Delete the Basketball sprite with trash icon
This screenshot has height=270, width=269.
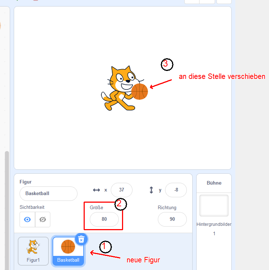(x=81, y=239)
